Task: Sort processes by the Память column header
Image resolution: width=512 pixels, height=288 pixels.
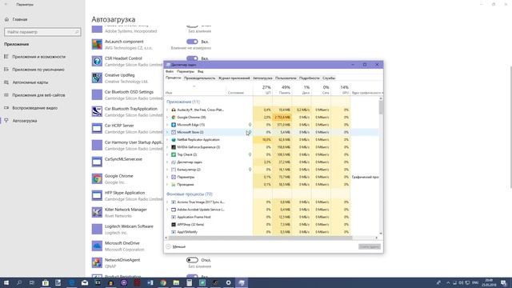Action: click(x=283, y=90)
